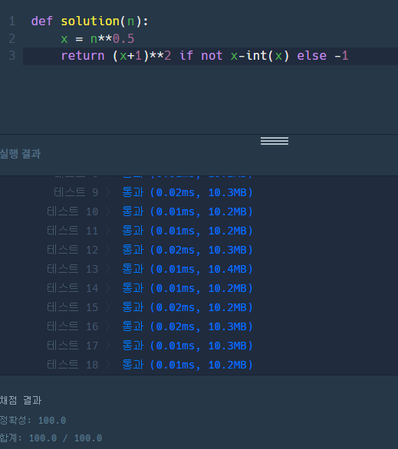Click the '테스트 10' result label

tap(73, 211)
